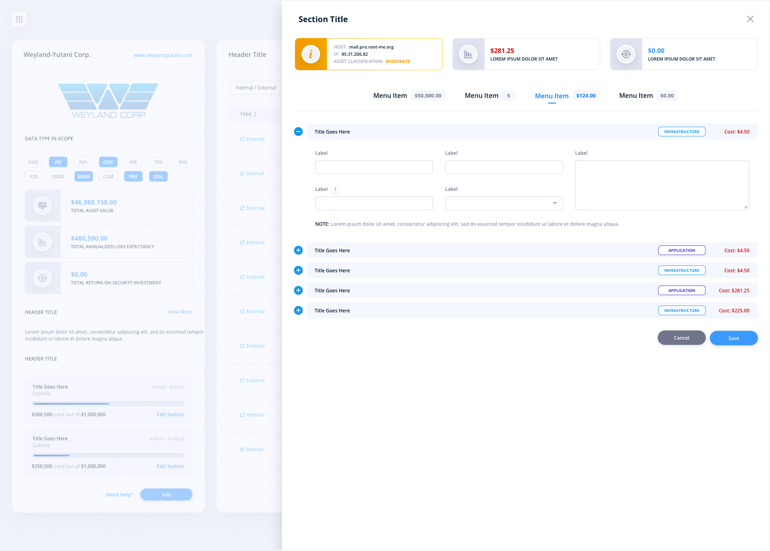This screenshot has width=770, height=551.
Task: Click the bar chart icon beside $281.25
Action: point(468,54)
